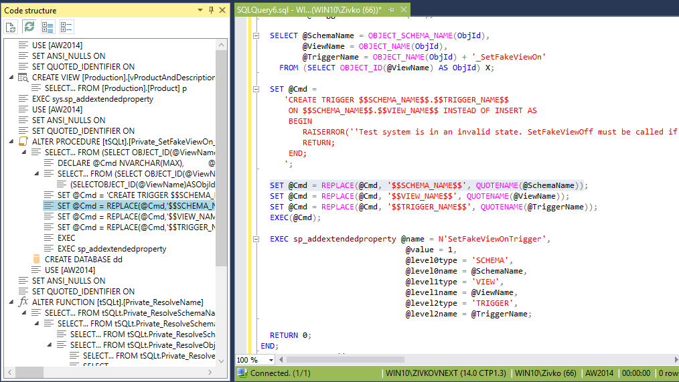The height and width of the screenshot is (382, 679).
Task: Collapse the nested SELECT... FROM (SELECT OBJECT_ID(@ViewN node
Action: [x=37, y=173]
